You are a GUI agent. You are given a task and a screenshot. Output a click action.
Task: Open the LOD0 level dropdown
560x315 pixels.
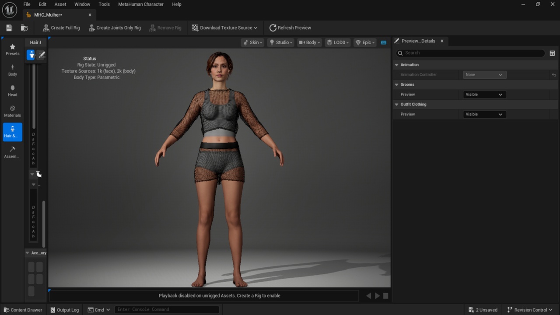pos(338,42)
